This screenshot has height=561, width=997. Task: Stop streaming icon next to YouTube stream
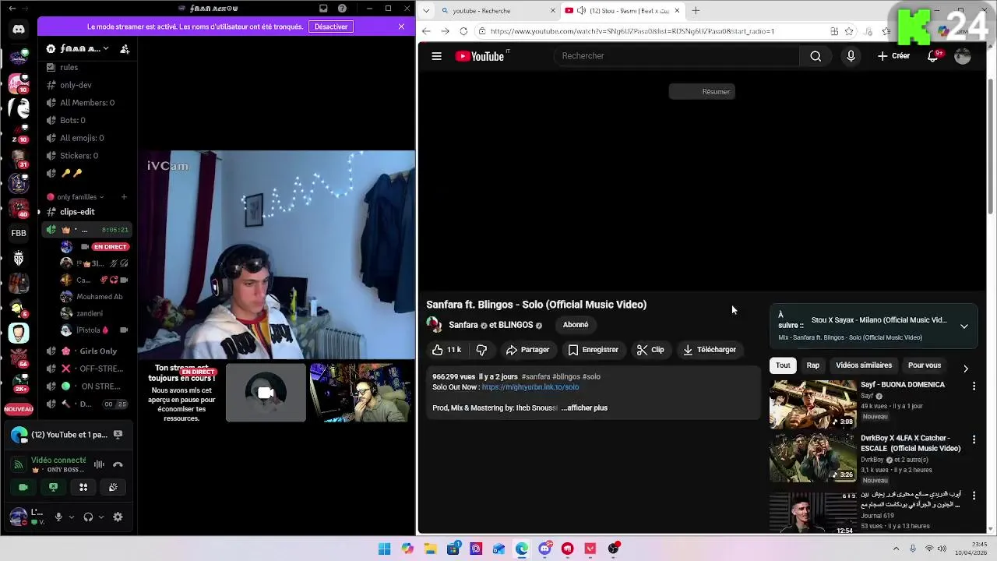point(118,435)
